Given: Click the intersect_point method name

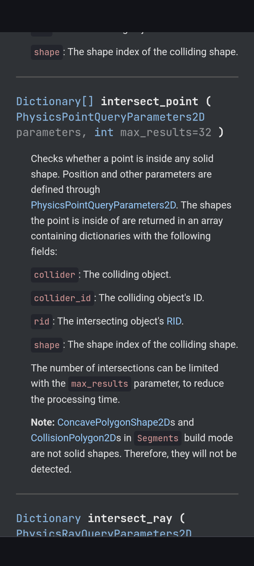Looking at the screenshot, I should [x=149, y=101].
